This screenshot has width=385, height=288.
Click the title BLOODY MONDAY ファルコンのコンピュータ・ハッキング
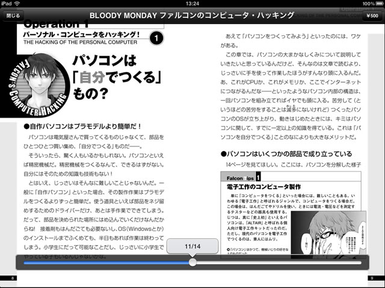(191, 16)
